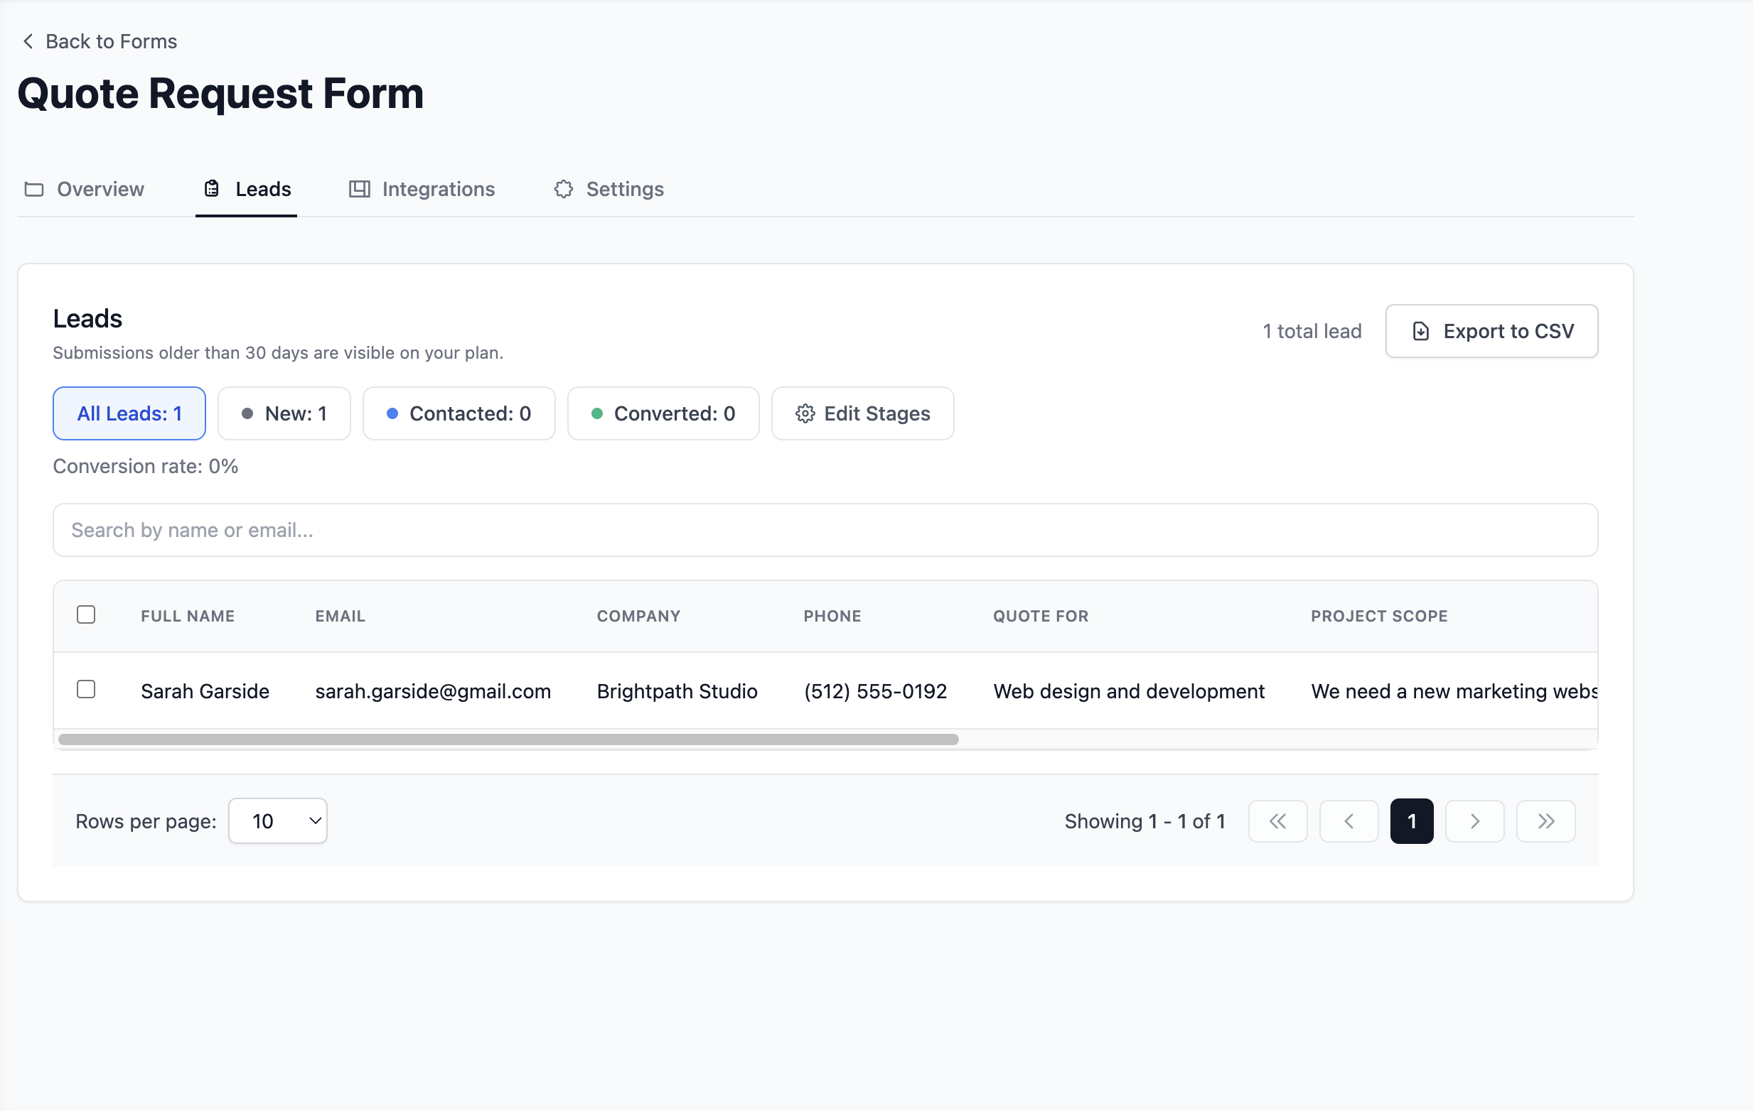The width and height of the screenshot is (1753, 1111).
Task: Open the Overview tab
Action: click(x=84, y=189)
